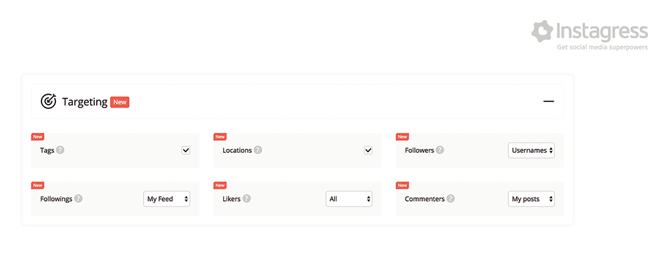Screen dimensions: 668x267
Task: Click the New badge above Tags
Action: (x=37, y=137)
